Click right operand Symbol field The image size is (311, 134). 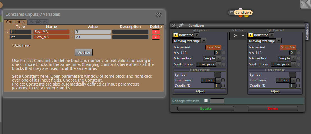pos(292,75)
